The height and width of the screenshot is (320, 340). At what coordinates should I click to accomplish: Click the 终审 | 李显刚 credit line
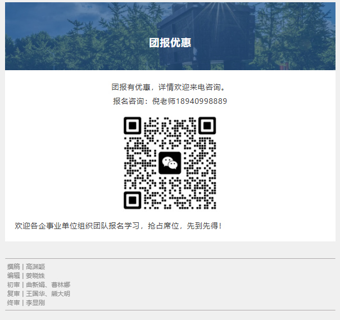tap(26, 303)
